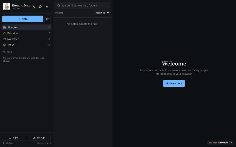Open the Trash section
Viewport: 236px width, 147px height.
click(26, 45)
